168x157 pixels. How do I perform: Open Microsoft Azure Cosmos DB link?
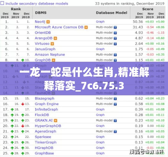click(x=59, y=27)
